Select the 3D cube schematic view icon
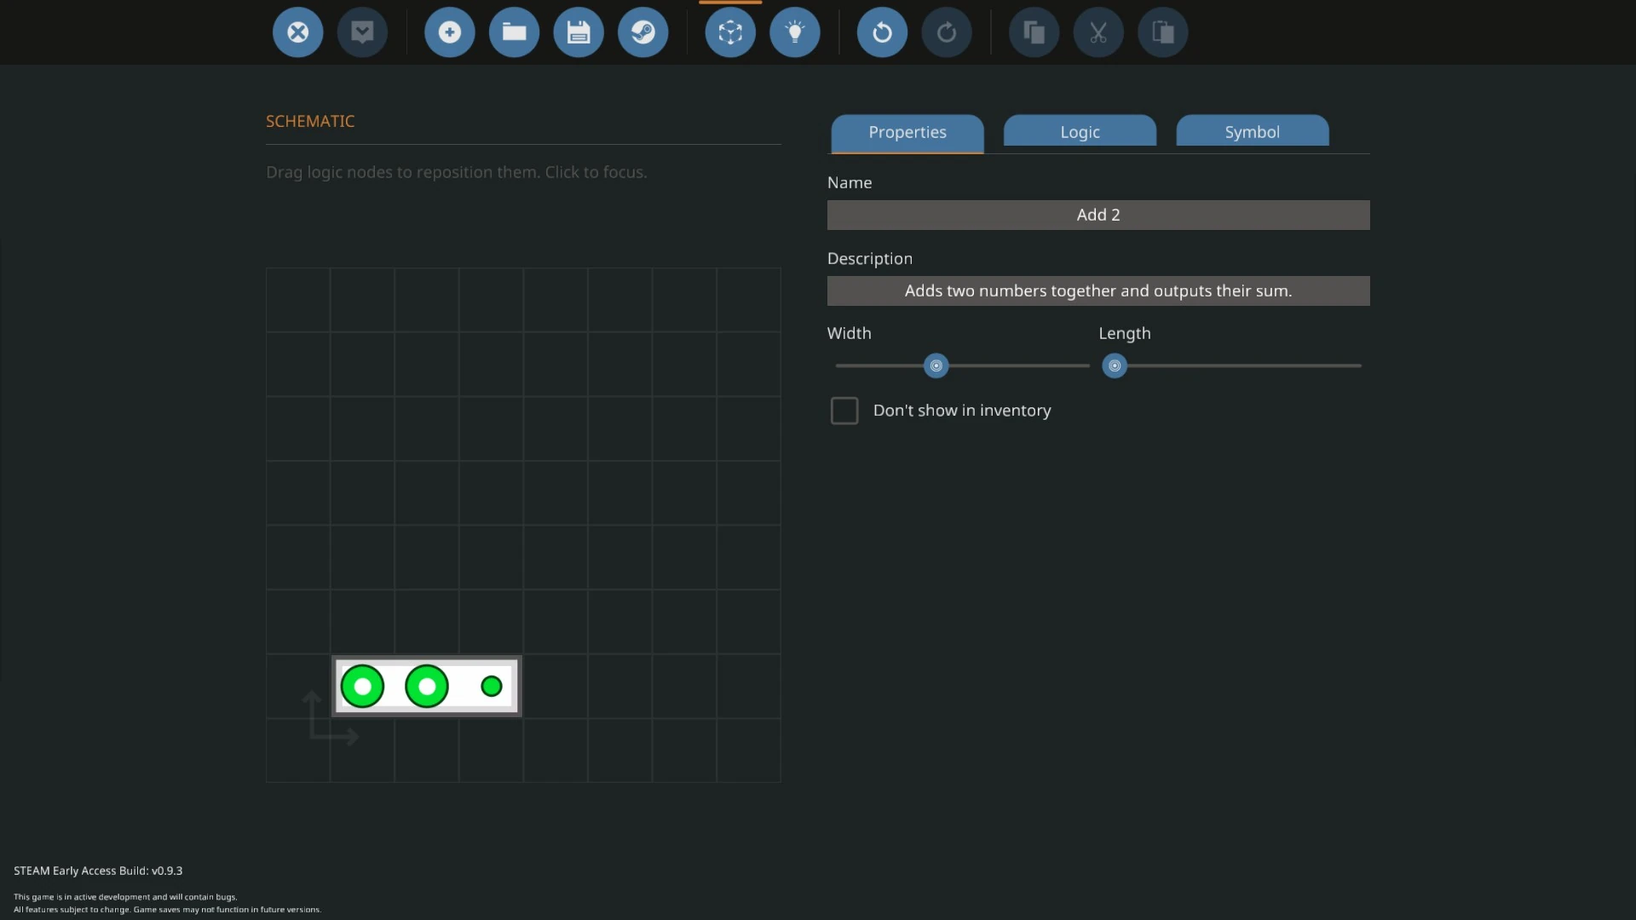 click(730, 32)
